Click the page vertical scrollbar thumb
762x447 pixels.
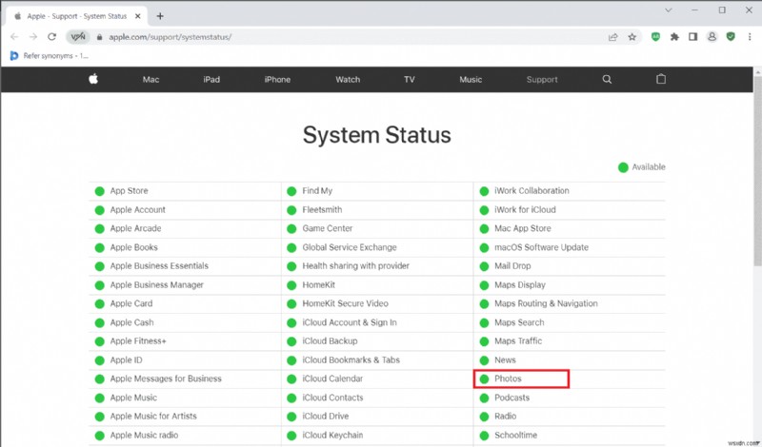coord(757,170)
